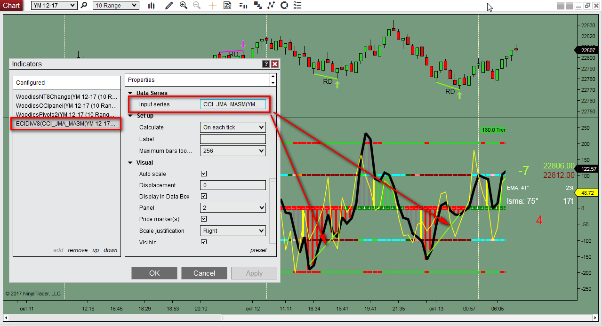The width and height of the screenshot is (602, 326).
Task: Open the instrument search magnifier
Action: pos(84,6)
